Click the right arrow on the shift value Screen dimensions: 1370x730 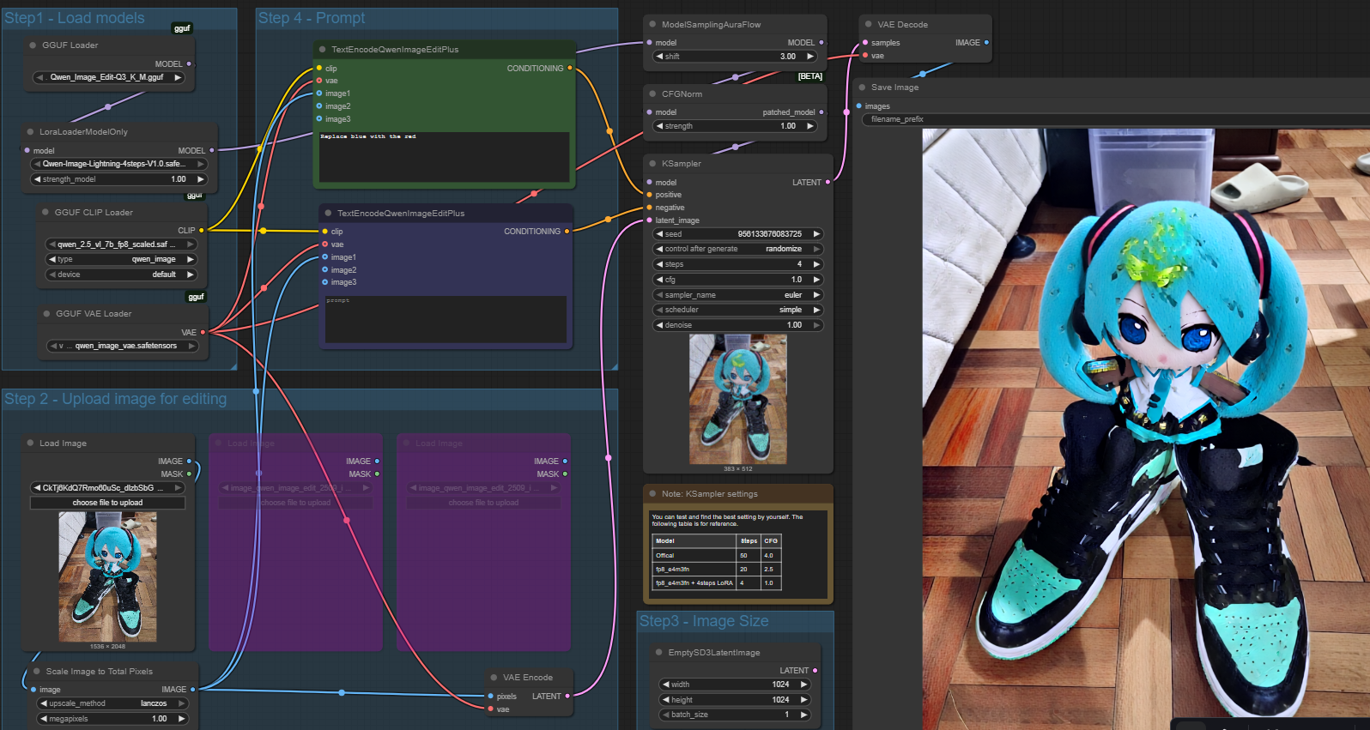(x=809, y=57)
